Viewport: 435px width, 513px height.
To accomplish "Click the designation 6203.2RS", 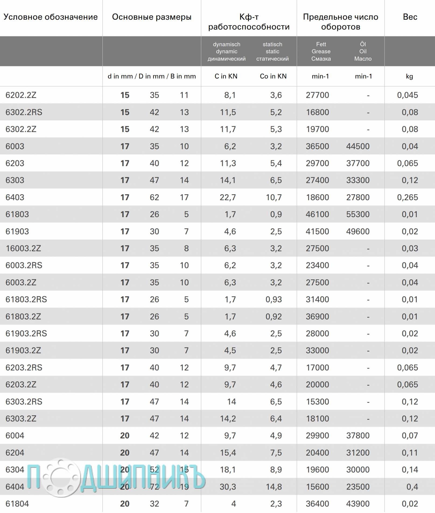I will click(24, 368).
